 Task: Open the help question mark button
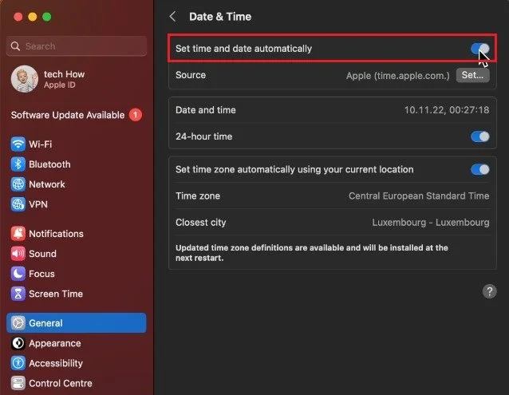pos(489,291)
